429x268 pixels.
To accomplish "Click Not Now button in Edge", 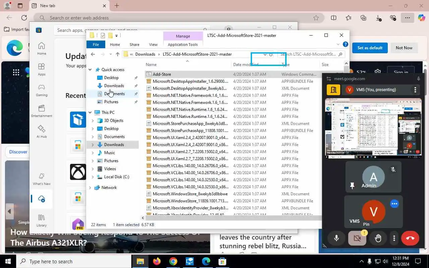I will (x=404, y=48).
